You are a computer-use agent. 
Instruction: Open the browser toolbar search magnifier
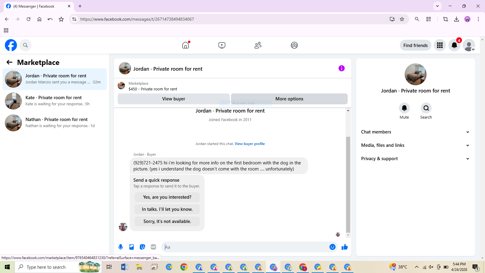417,19
